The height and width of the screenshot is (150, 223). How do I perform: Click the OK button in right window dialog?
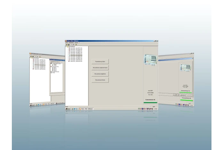pyautogui.click(x=176, y=95)
